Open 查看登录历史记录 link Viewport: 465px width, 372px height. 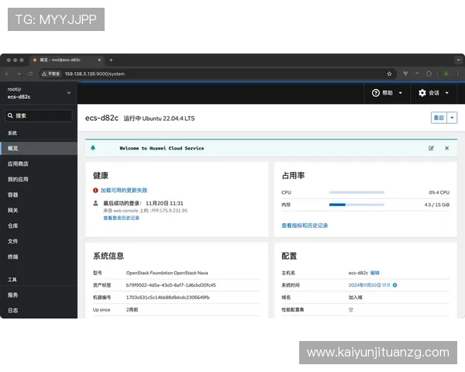click(x=122, y=218)
